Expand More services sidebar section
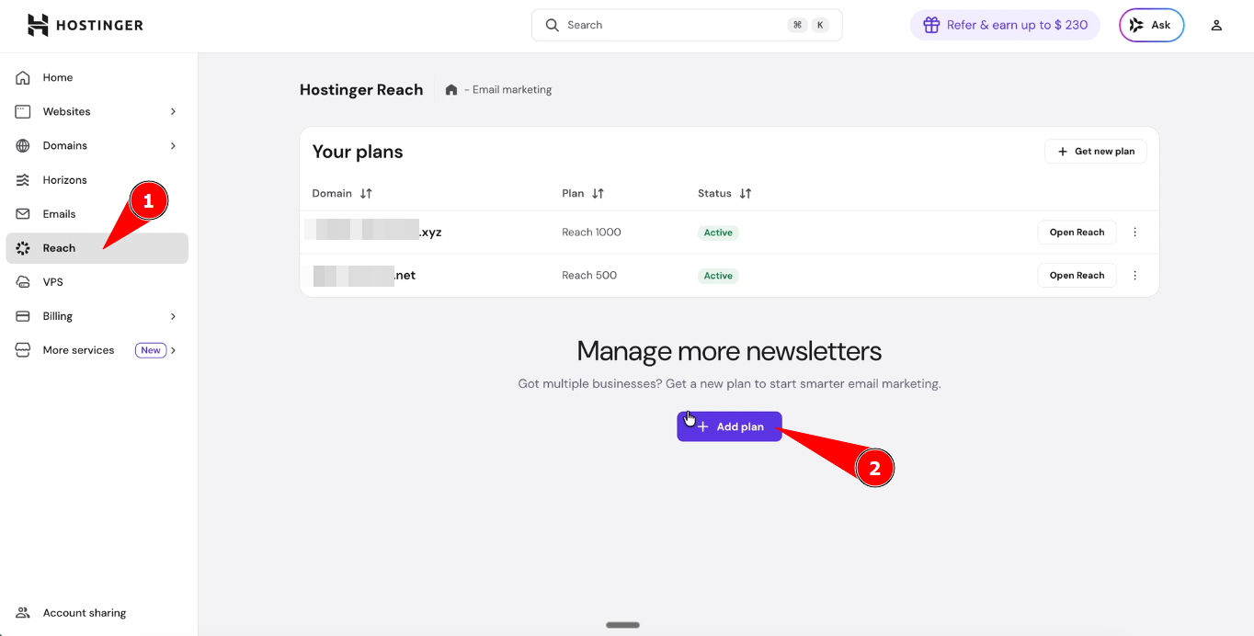 (x=173, y=350)
